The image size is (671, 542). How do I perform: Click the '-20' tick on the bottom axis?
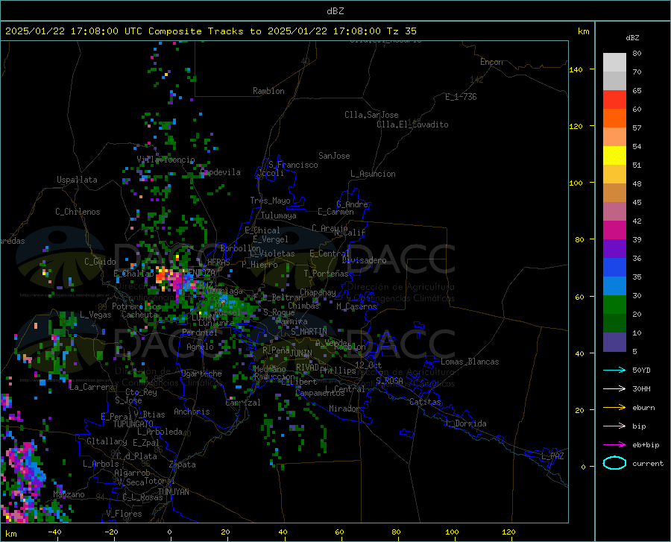pyautogui.click(x=111, y=532)
